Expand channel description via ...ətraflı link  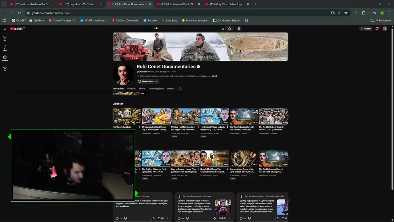(214, 76)
